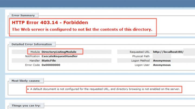Select the StaticFile handler value

click(x=49, y=61)
